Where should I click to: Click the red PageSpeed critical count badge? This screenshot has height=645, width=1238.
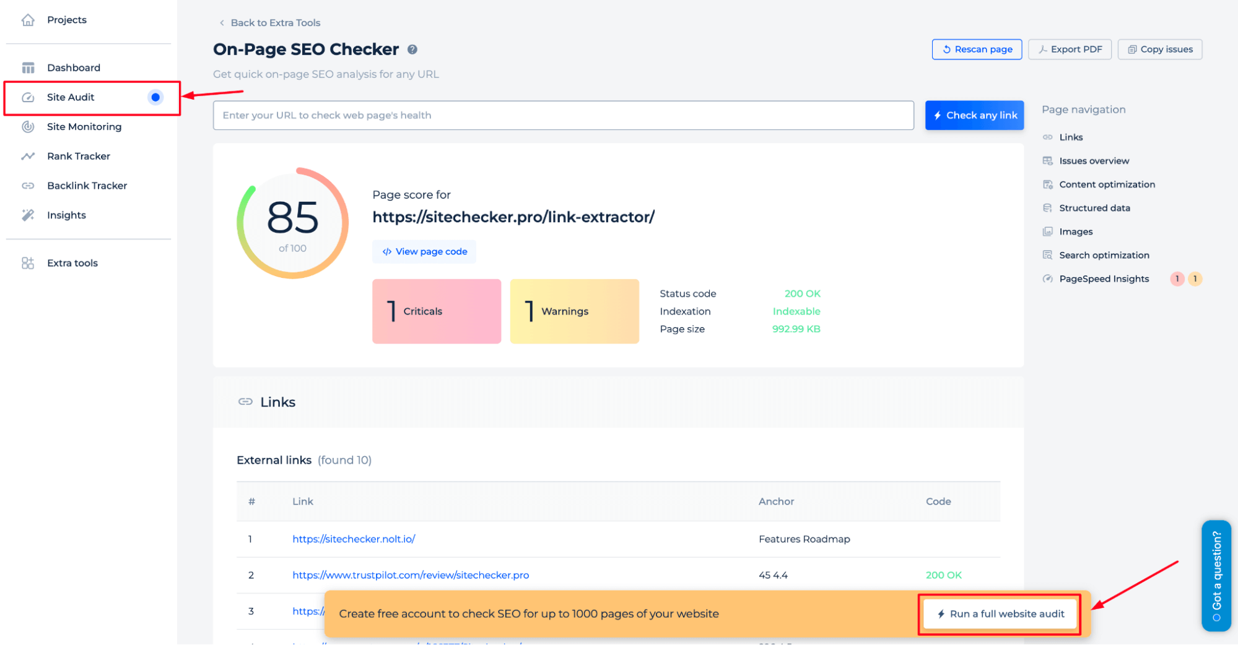click(1177, 279)
